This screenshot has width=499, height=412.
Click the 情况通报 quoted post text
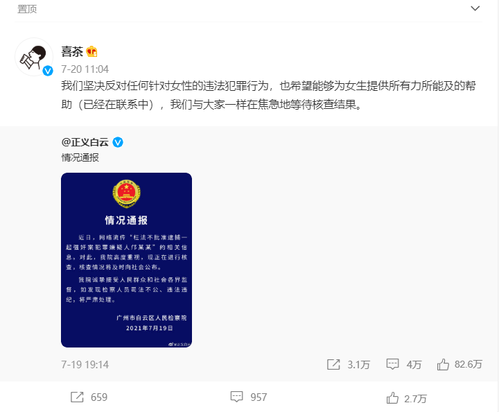[80, 157]
